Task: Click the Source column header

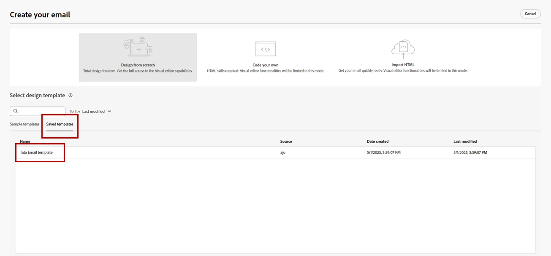Action: click(286, 141)
